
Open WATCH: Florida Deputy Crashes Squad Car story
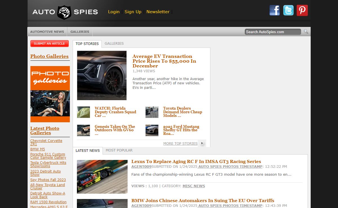(115, 112)
